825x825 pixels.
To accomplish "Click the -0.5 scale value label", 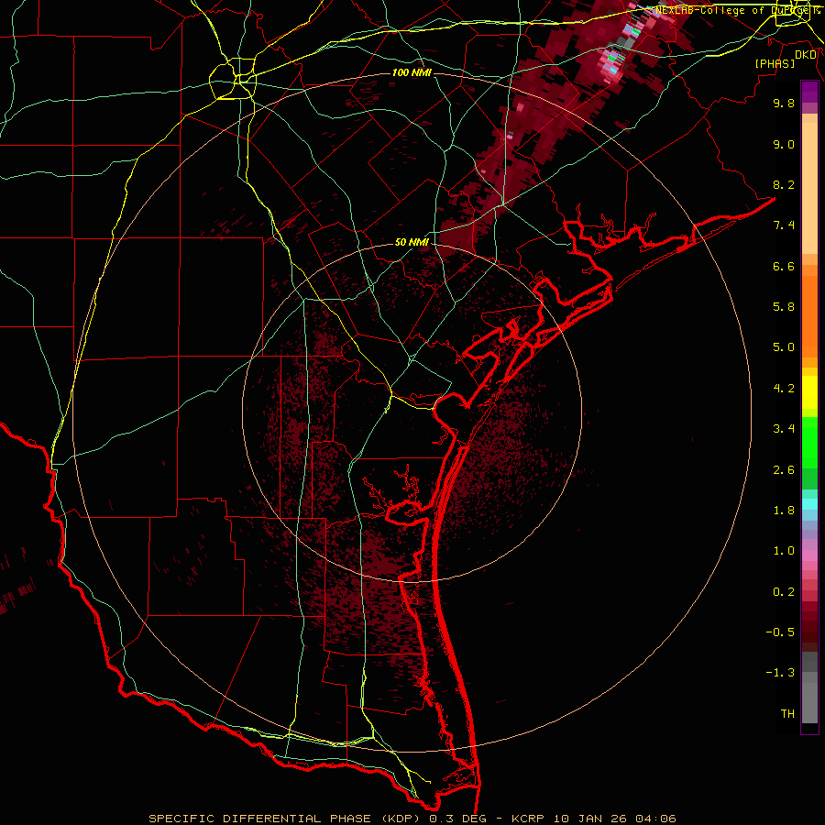I will point(780,632).
